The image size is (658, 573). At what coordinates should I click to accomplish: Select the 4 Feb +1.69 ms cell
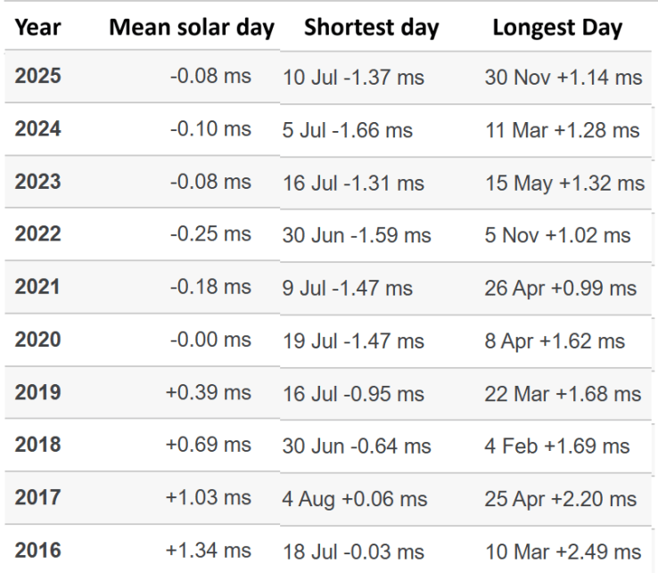click(557, 446)
